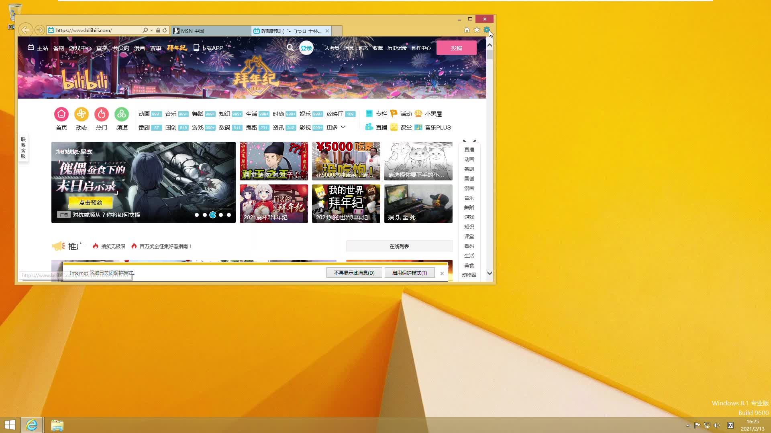Click the IE home icon
This screenshot has height=433, width=771.
tap(467, 30)
